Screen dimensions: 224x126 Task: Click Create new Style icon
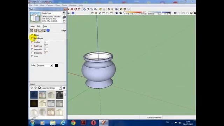[64, 17]
